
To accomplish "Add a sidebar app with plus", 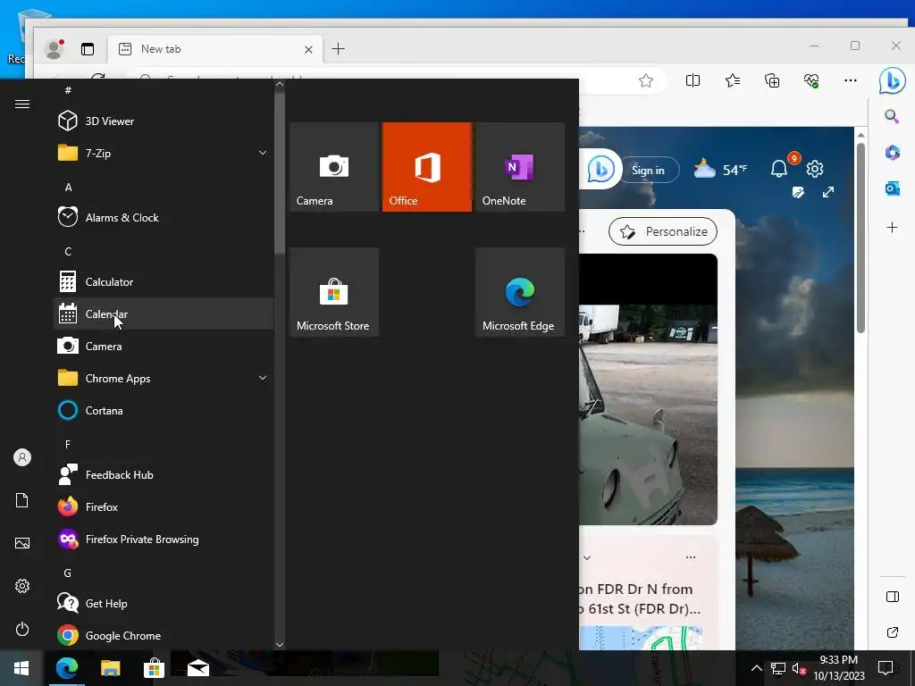I will pos(892,227).
